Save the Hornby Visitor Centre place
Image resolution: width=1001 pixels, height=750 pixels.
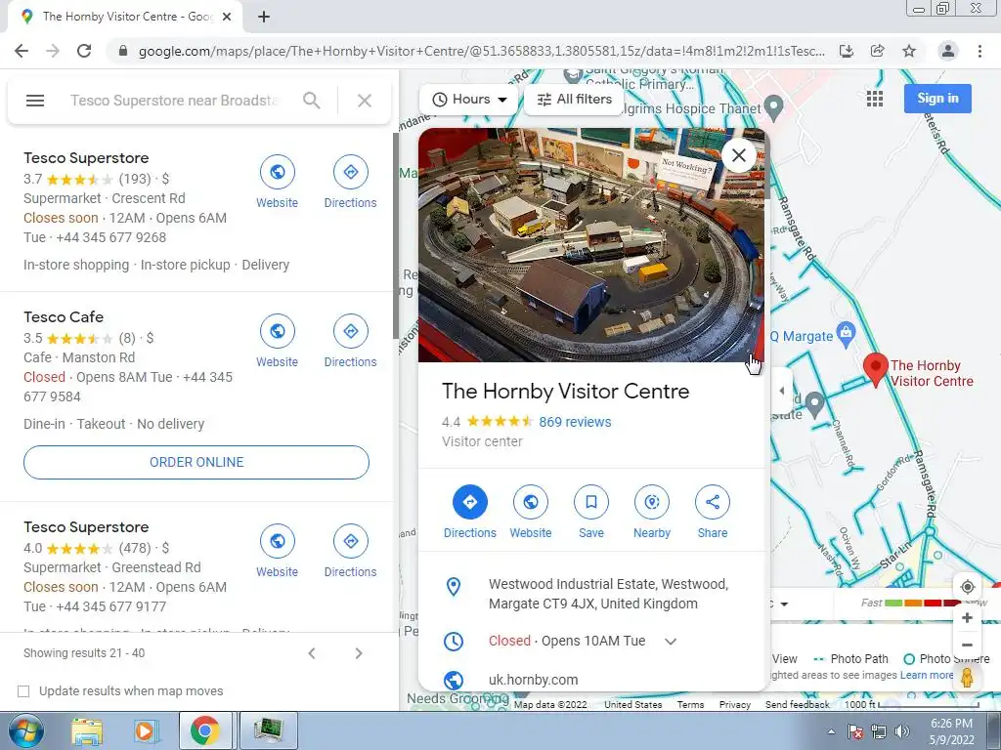591,502
